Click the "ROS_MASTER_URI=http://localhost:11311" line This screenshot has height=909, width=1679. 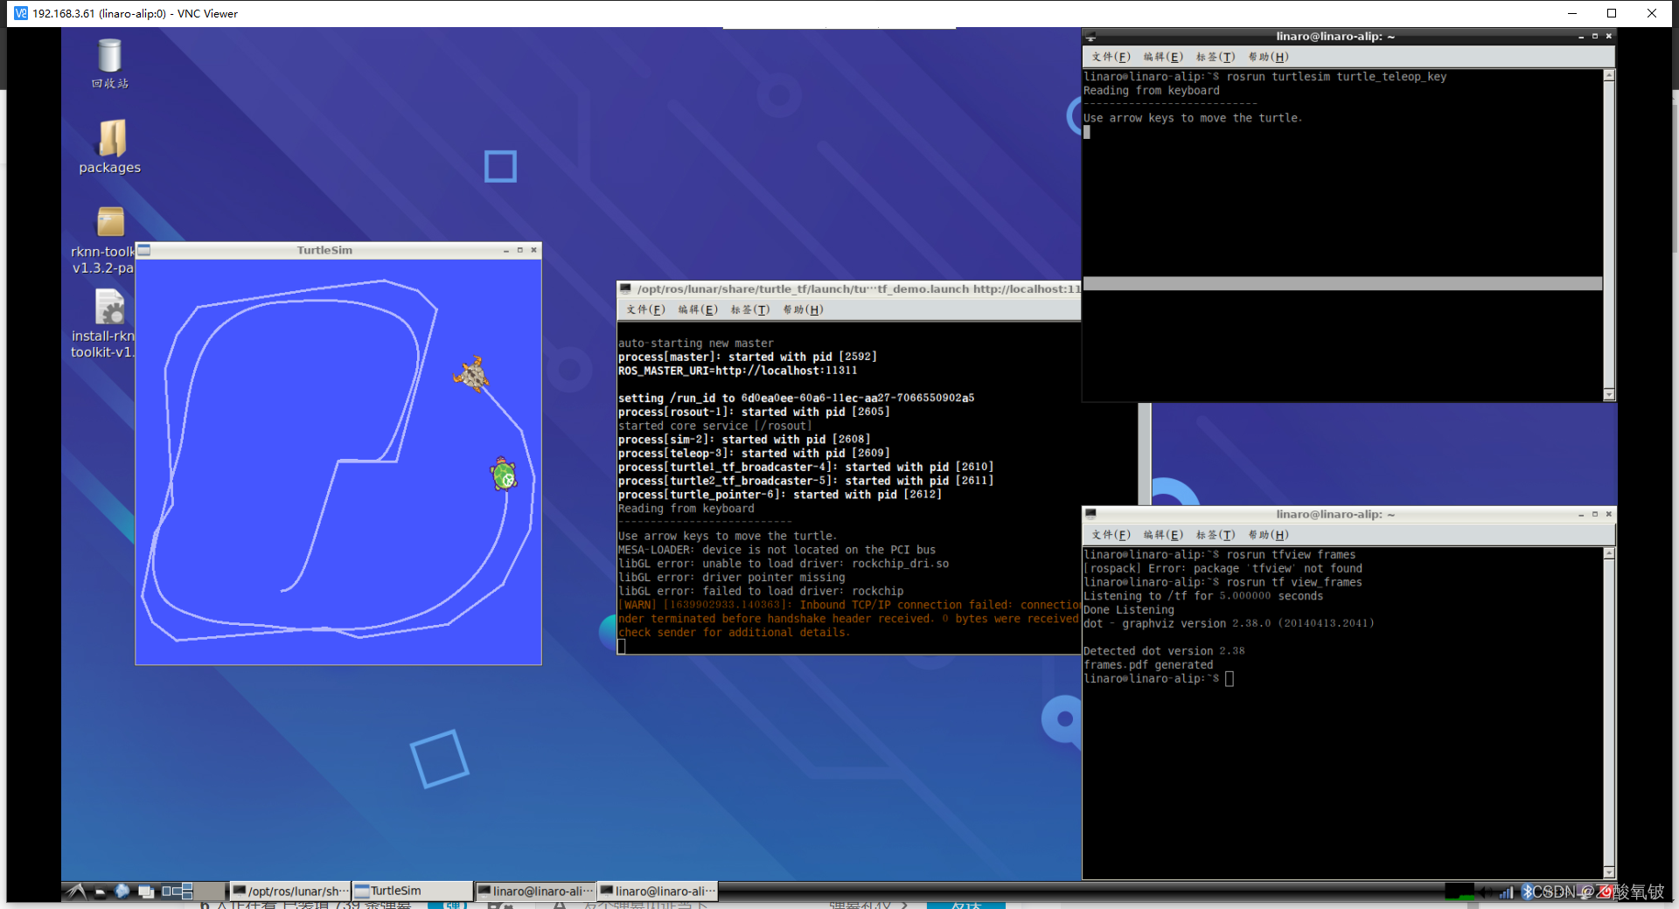coord(737,371)
